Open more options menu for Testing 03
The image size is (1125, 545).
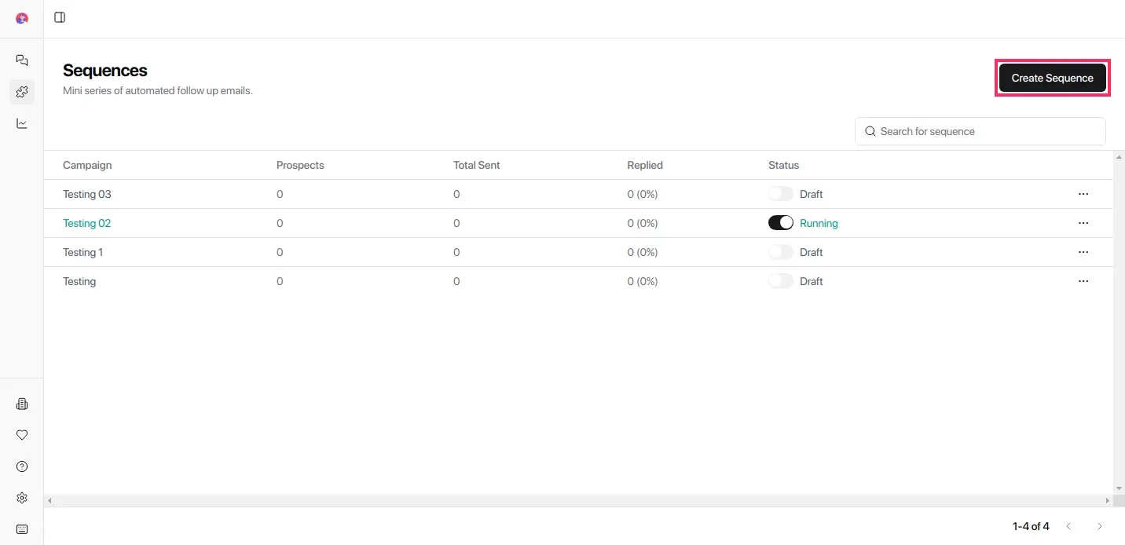(1083, 194)
